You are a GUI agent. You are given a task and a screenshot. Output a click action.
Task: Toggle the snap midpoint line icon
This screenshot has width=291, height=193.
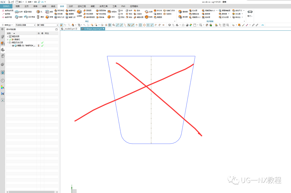pos(121,25)
